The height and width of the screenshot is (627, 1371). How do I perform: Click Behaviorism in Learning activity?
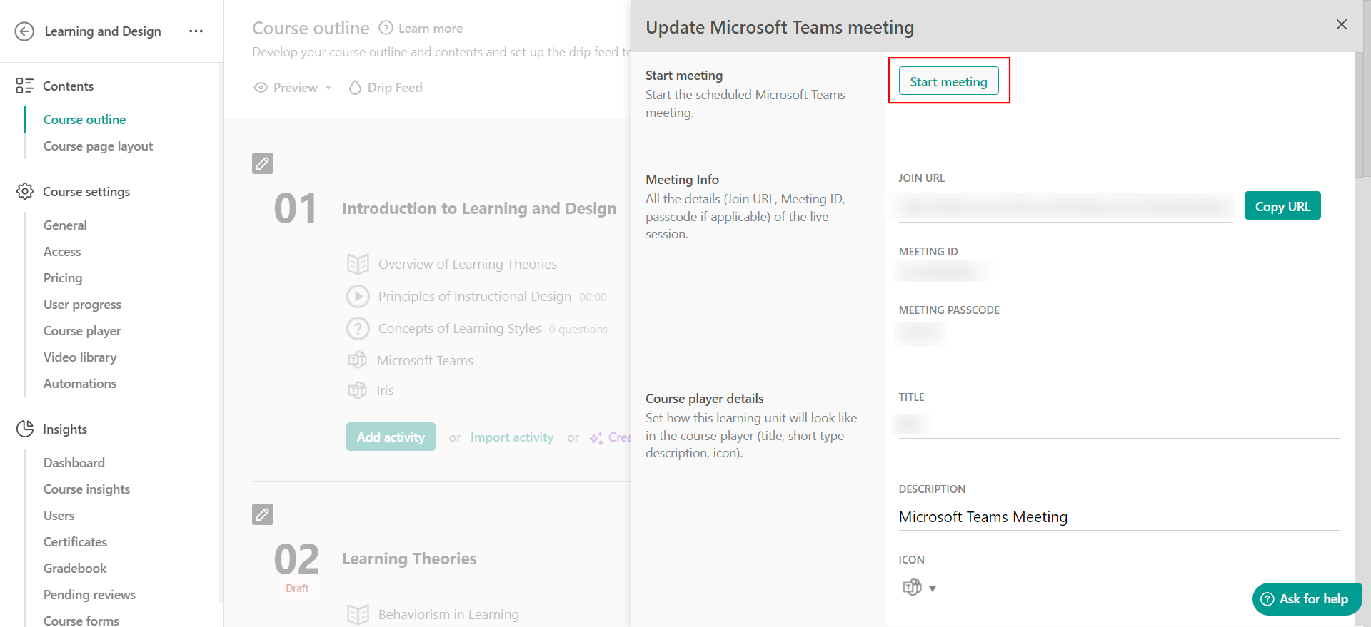point(448,614)
